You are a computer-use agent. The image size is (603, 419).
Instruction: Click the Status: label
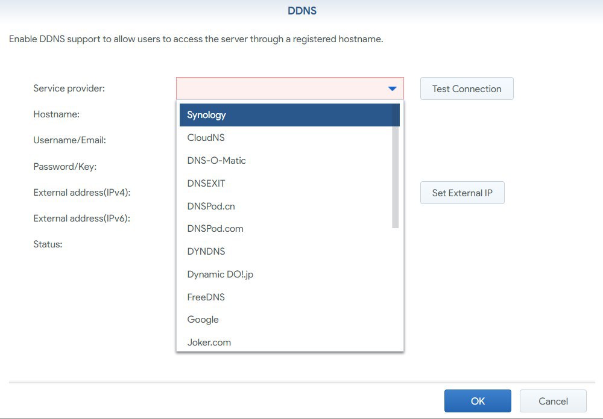coord(48,244)
